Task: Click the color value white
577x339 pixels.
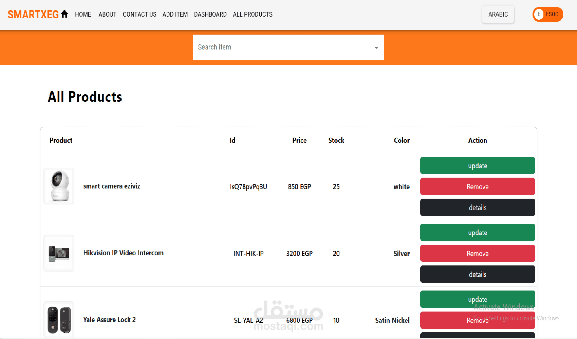Action: 402,187
